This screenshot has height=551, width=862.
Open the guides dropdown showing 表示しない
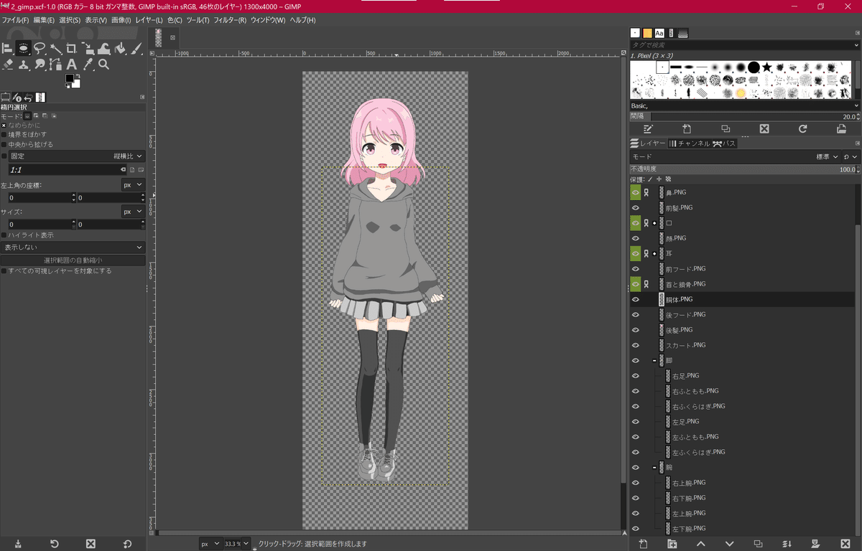pos(73,248)
